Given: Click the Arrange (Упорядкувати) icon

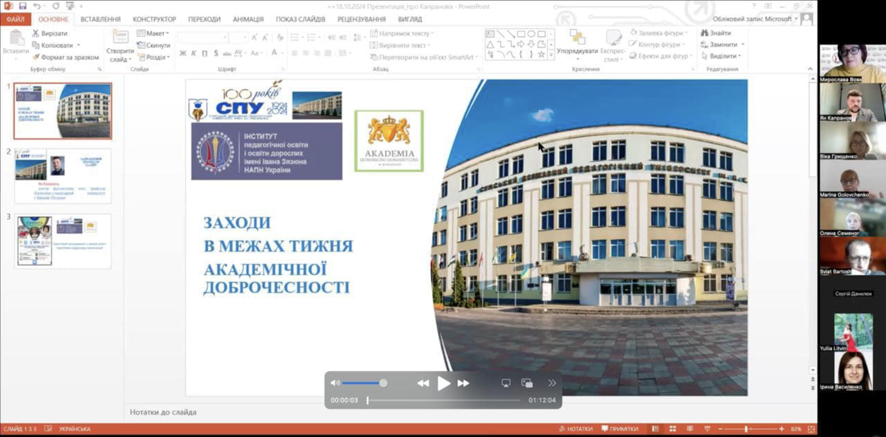Looking at the screenshot, I should (x=577, y=37).
